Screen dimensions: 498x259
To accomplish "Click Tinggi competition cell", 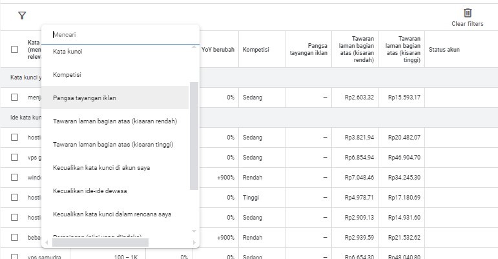I will pyautogui.click(x=251, y=198).
